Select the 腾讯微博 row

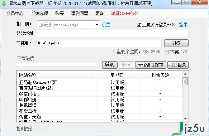tap(100, 105)
